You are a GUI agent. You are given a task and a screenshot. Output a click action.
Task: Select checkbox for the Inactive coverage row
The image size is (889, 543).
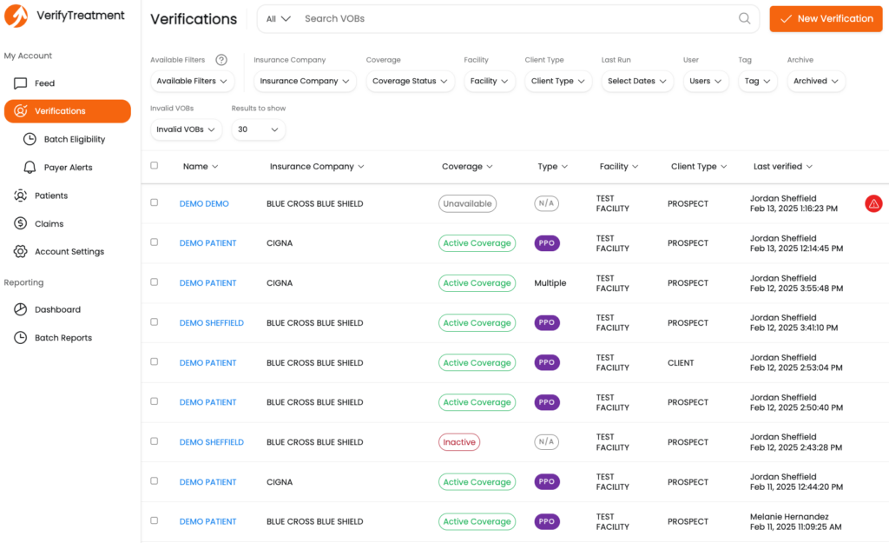155,441
